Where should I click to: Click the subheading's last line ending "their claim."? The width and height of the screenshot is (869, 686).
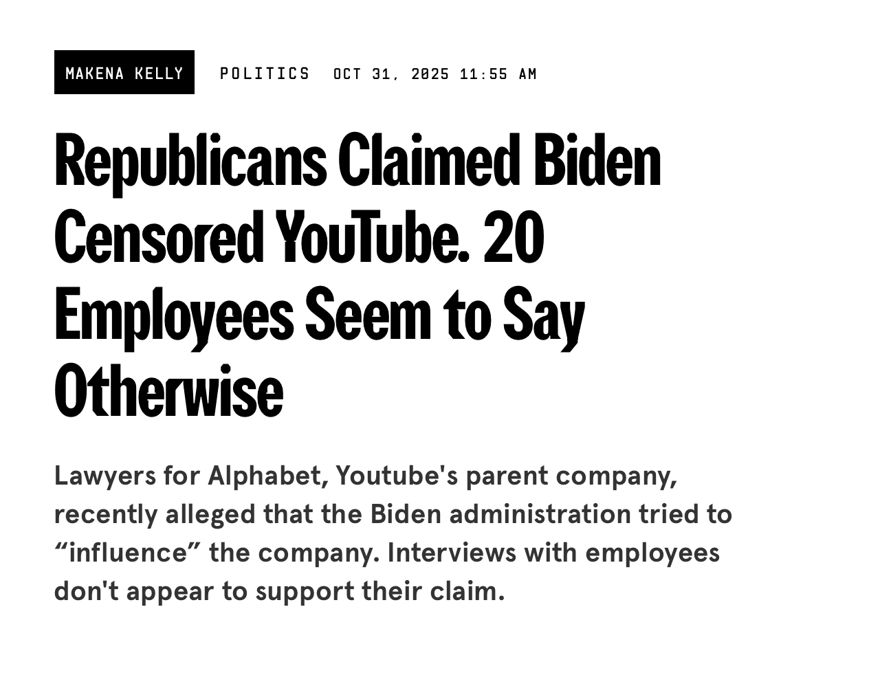pos(279,591)
